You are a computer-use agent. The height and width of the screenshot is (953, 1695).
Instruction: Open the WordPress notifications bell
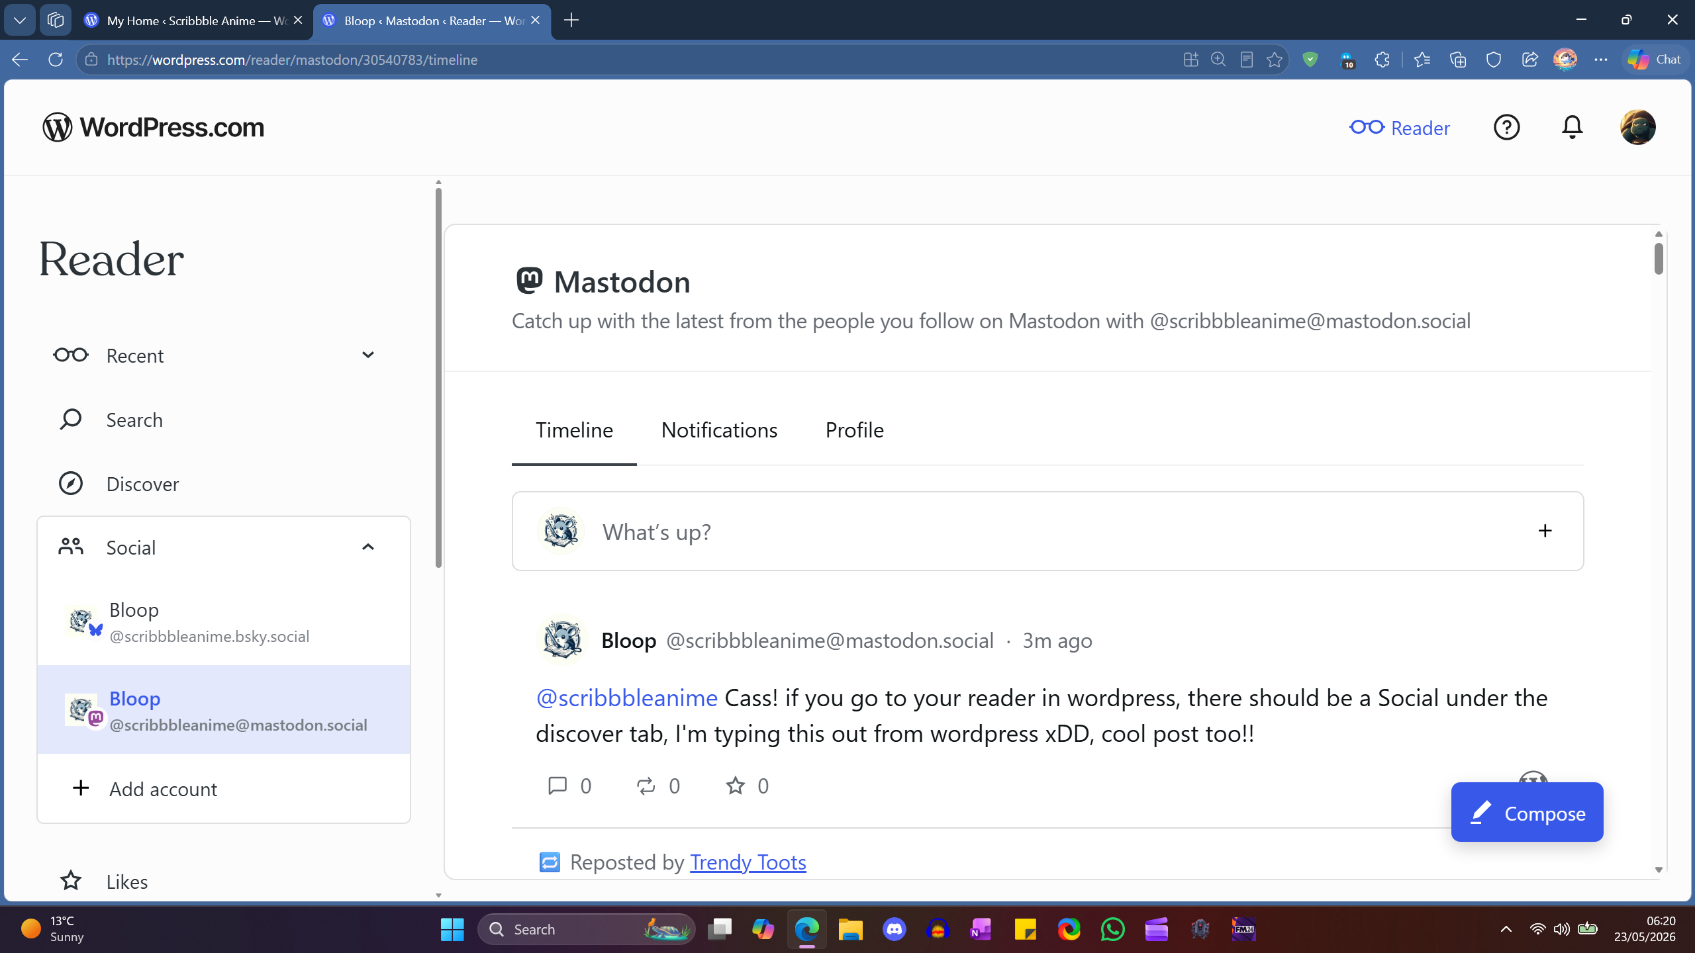click(x=1572, y=127)
